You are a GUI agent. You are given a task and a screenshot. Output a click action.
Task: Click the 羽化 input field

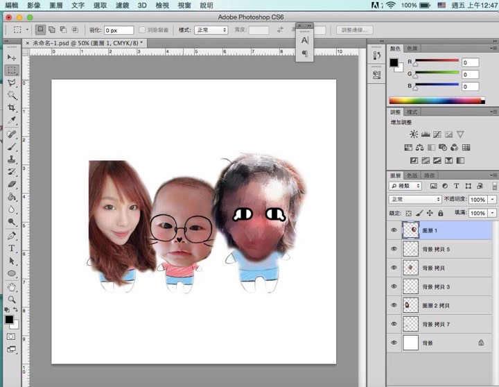(x=118, y=31)
